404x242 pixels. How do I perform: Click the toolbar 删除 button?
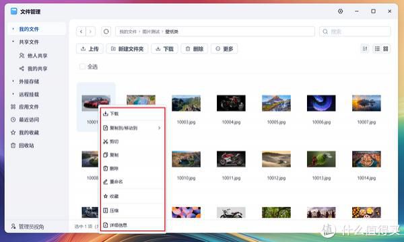[x=195, y=48]
